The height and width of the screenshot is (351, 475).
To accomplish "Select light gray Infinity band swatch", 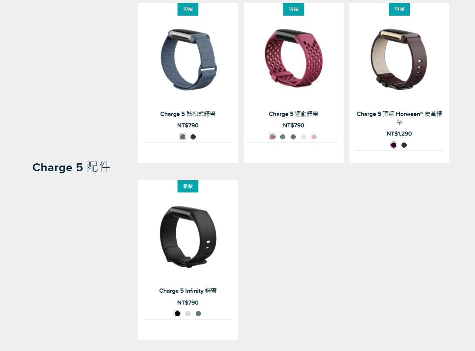I will 188,314.
